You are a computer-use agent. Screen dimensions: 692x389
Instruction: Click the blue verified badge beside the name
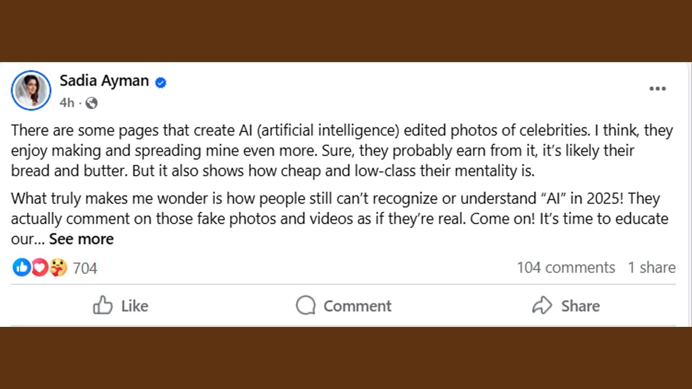pos(161,83)
